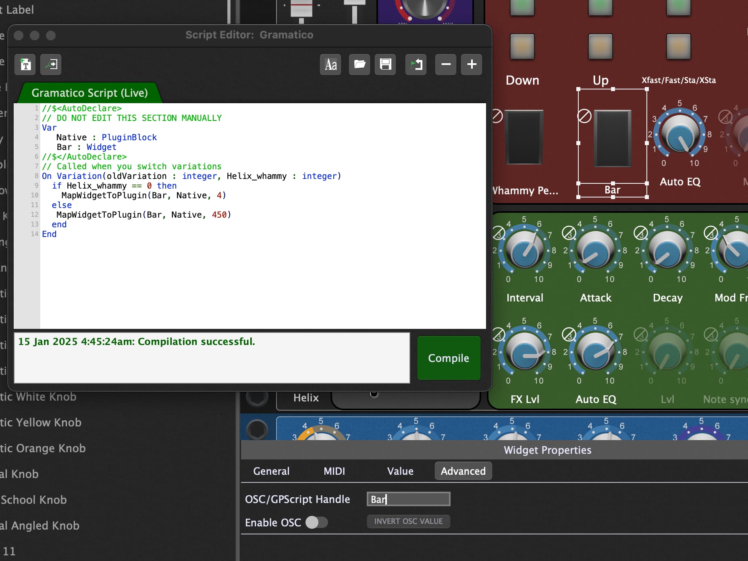Switch to MIDI tab in Widget Properties
748x561 pixels.
[x=334, y=471]
